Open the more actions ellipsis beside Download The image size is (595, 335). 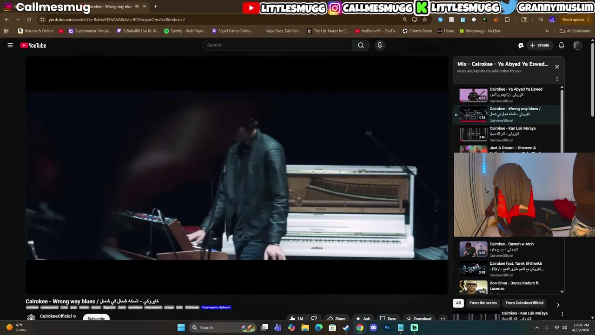tap(443, 319)
